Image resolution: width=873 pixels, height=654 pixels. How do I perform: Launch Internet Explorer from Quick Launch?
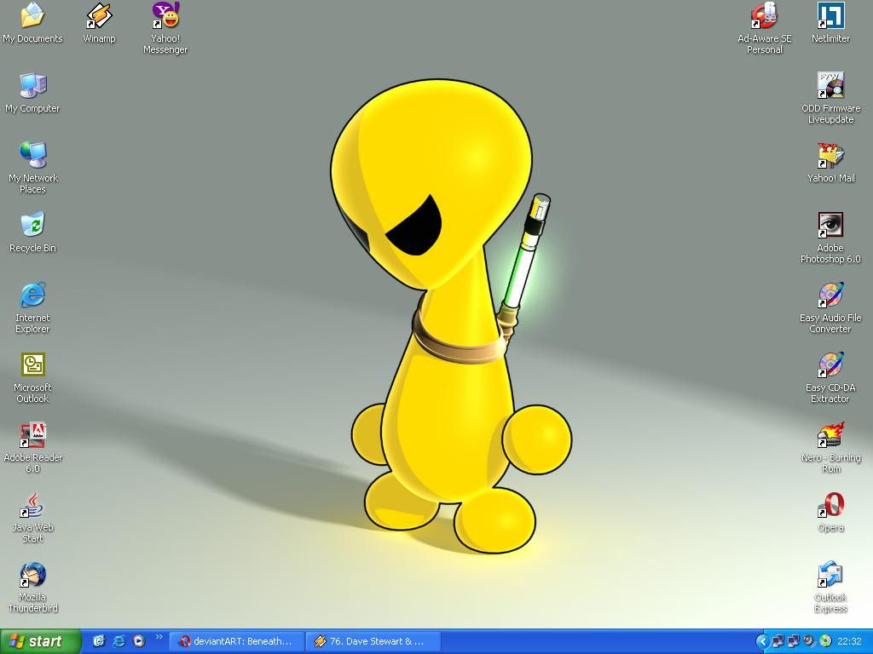pyautogui.click(x=119, y=641)
